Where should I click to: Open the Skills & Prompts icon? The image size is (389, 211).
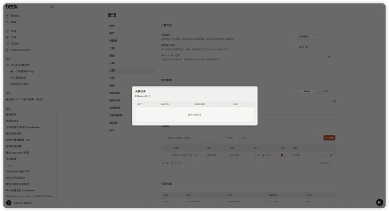click(x=7, y=50)
